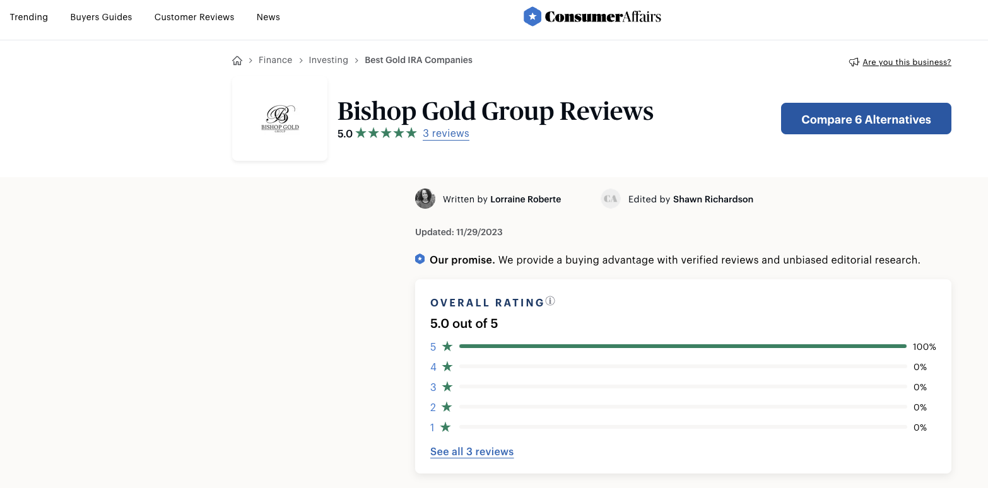
Task: Filter by 1 star rating row
Action: coord(683,427)
